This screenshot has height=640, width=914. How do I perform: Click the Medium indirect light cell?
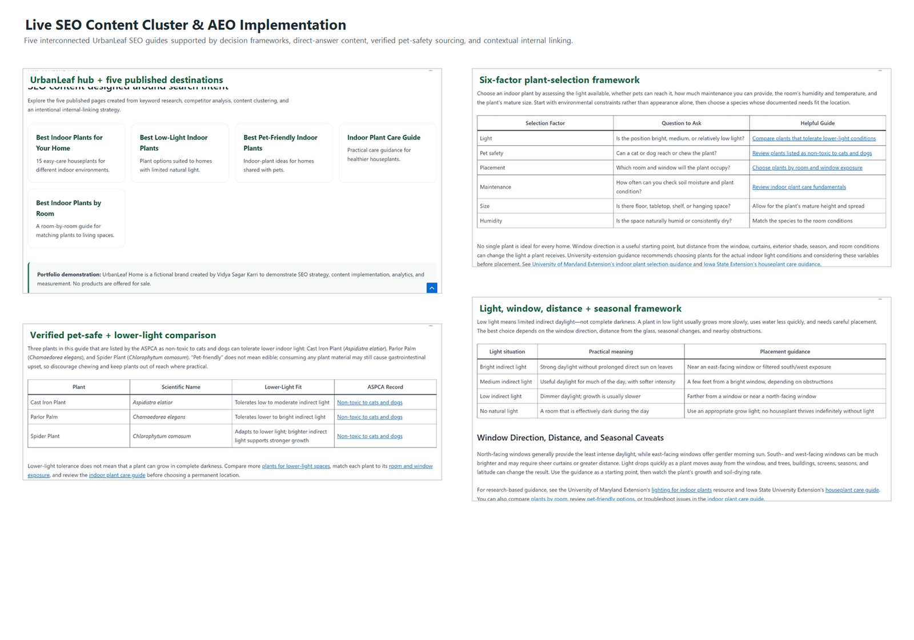(x=507, y=382)
